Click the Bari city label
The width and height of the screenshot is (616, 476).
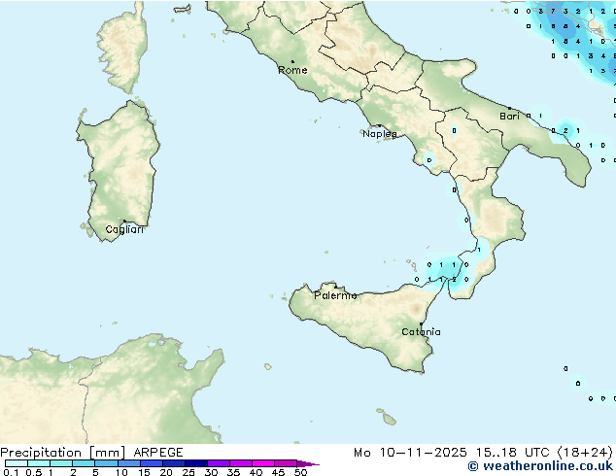coord(509,117)
